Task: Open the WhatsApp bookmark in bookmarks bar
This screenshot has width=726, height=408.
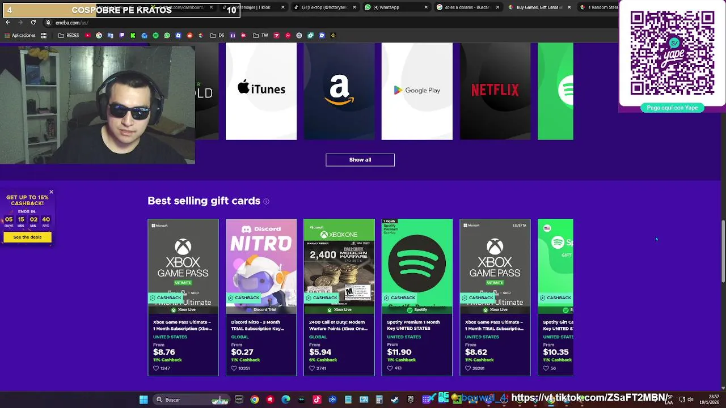Action: point(167,35)
